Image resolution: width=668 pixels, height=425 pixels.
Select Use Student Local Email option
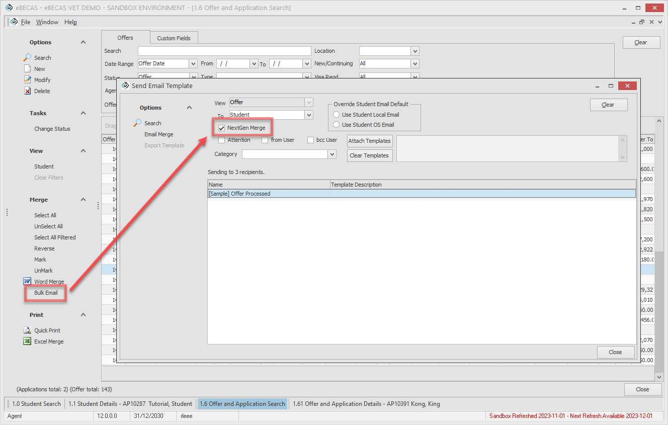coord(337,115)
